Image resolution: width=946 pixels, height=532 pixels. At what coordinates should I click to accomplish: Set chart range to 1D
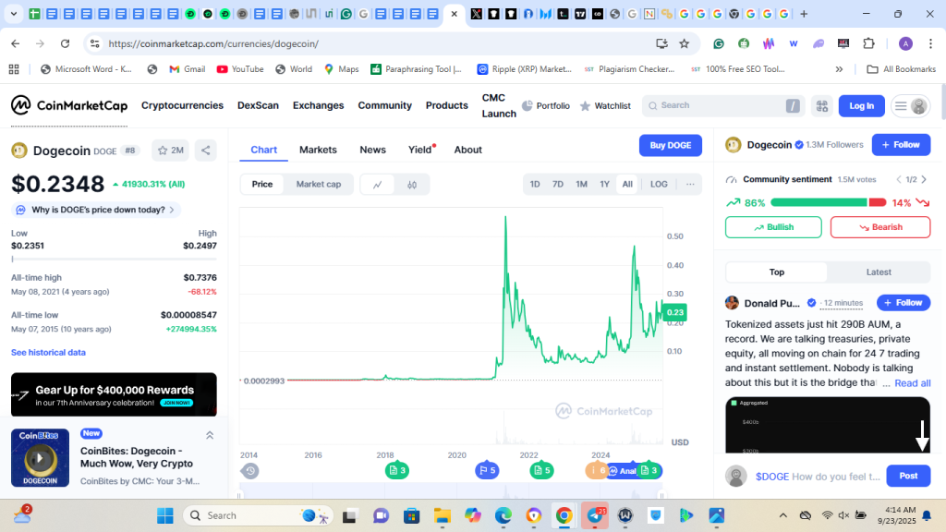[535, 185]
